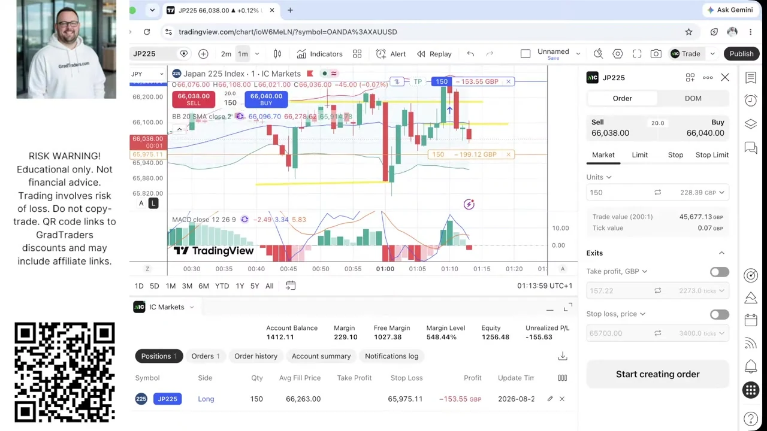Expand the timeframe interval dropdown

pos(257,54)
